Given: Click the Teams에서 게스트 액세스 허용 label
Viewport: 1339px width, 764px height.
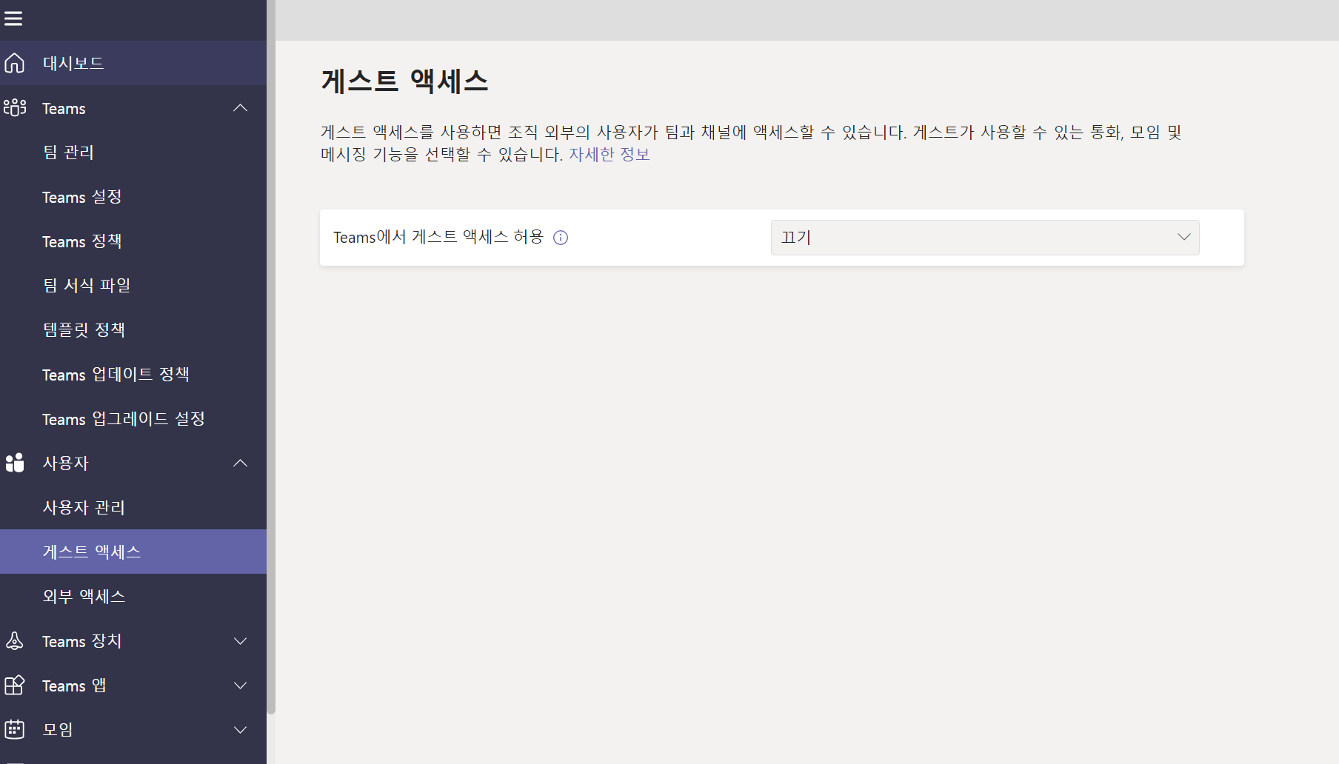Looking at the screenshot, I should coord(438,237).
